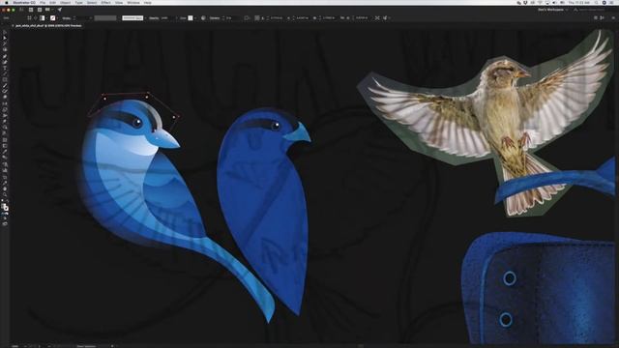Image resolution: width=619 pixels, height=348 pixels.
Task: Select the jack_white_vinyl document tab
Action: click(48, 26)
